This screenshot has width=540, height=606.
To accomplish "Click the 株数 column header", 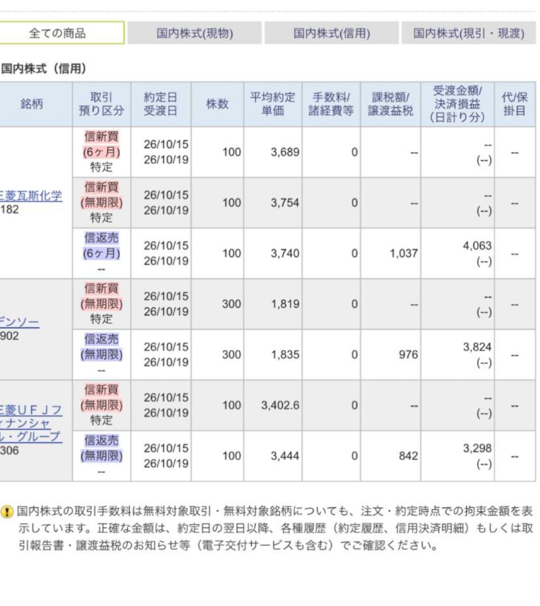I will [x=217, y=104].
